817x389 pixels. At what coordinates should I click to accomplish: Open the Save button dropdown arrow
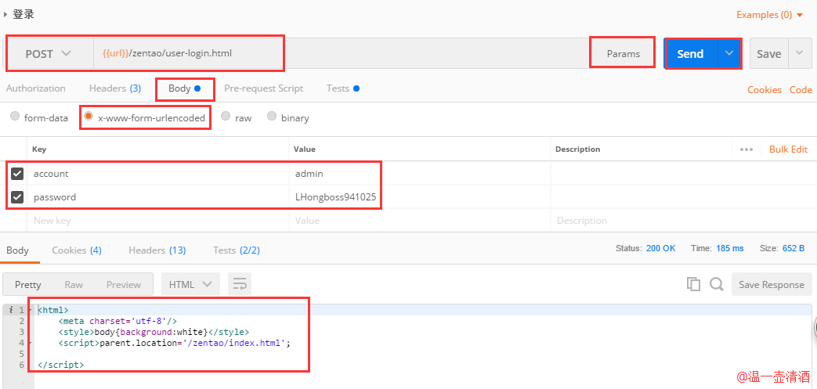pyautogui.click(x=799, y=54)
